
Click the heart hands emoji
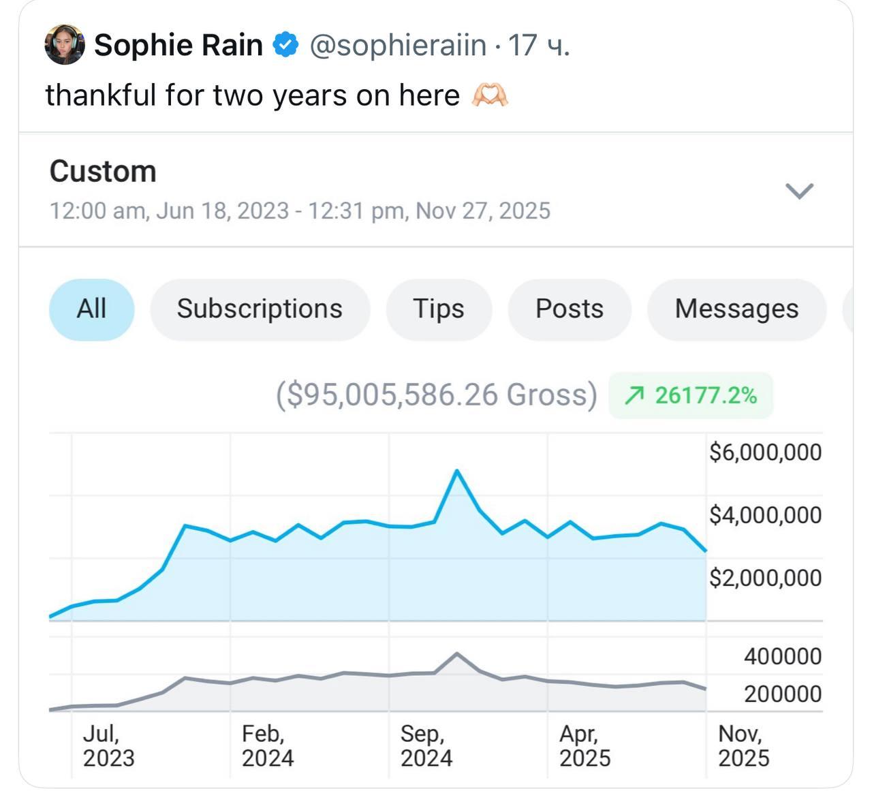point(490,95)
